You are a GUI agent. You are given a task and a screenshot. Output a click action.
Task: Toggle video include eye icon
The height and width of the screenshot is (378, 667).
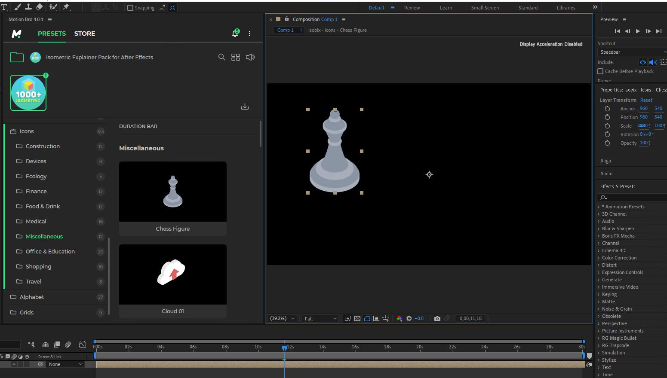point(642,62)
